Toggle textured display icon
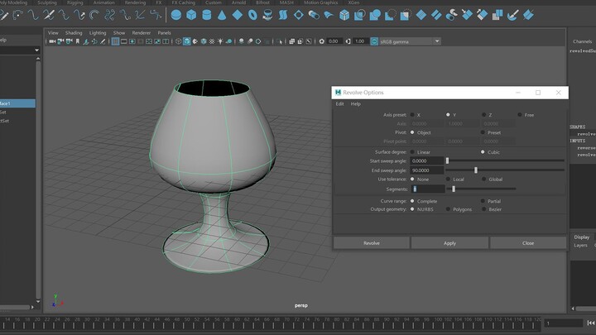 coord(212,41)
